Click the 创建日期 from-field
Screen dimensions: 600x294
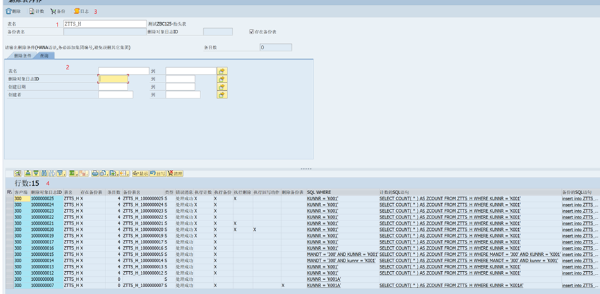click(x=113, y=87)
